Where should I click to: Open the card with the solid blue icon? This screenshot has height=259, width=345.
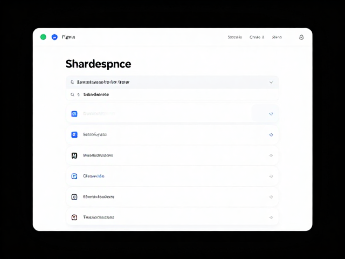pyautogui.click(x=172, y=134)
